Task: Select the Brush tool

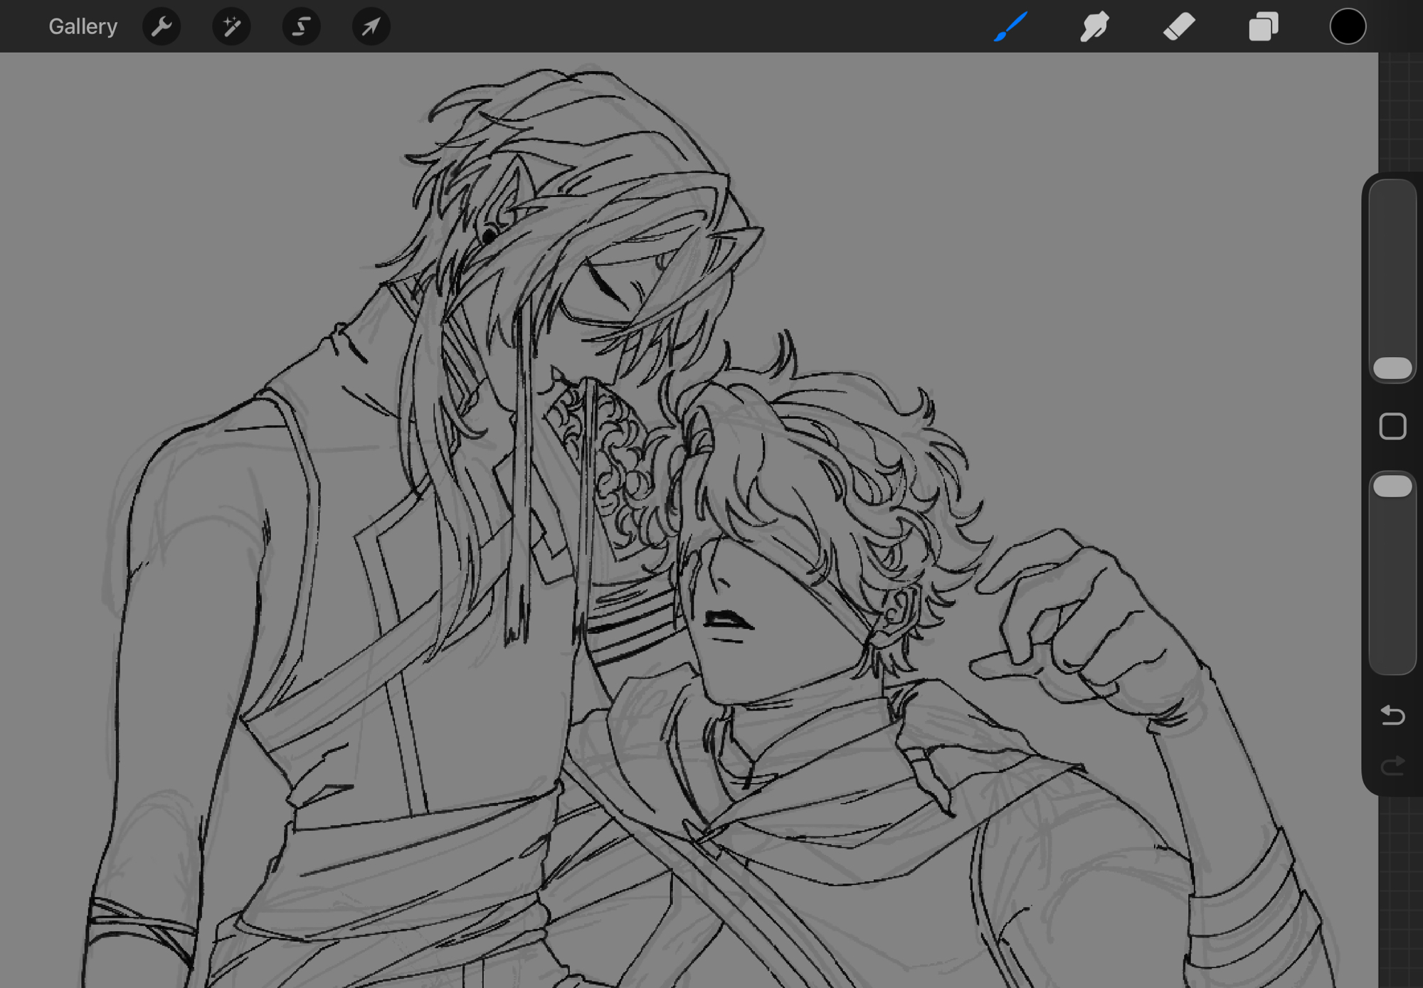Action: tap(1010, 27)
